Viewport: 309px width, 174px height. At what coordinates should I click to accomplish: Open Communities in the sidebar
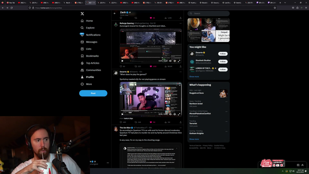point(91,70)
